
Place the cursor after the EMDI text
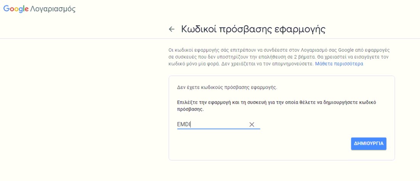coord(191,124)
